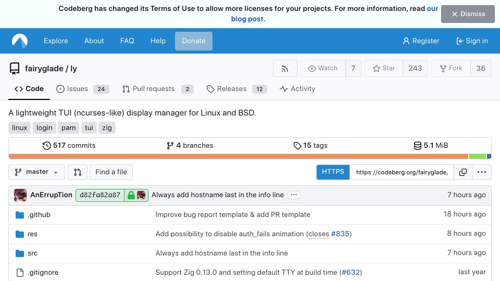
Task: Switch to the Pull requests tab
Action: 158,89
